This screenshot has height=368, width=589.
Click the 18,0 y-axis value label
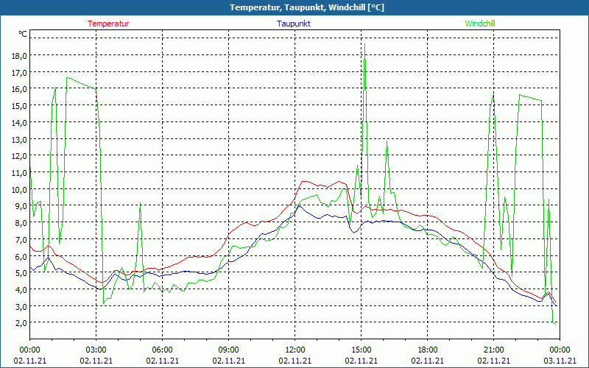click(x=18, y=55)
